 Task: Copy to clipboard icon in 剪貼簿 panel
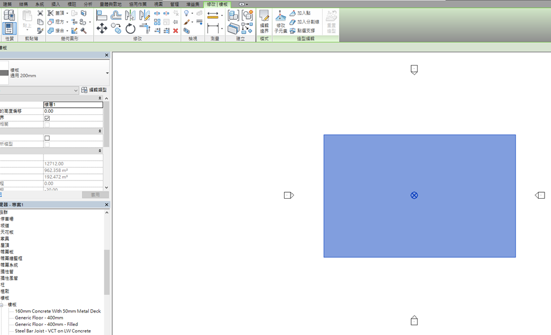click(40, 21)
